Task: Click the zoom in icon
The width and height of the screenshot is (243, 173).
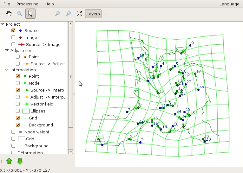Action: click(58, 14)
